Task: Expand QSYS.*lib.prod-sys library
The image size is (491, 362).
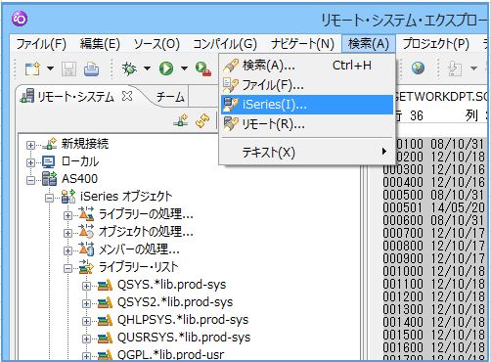Action: (x=86, y=286)
